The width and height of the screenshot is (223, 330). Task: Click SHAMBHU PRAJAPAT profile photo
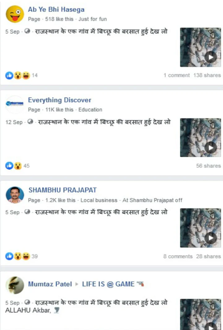(15, 195)
